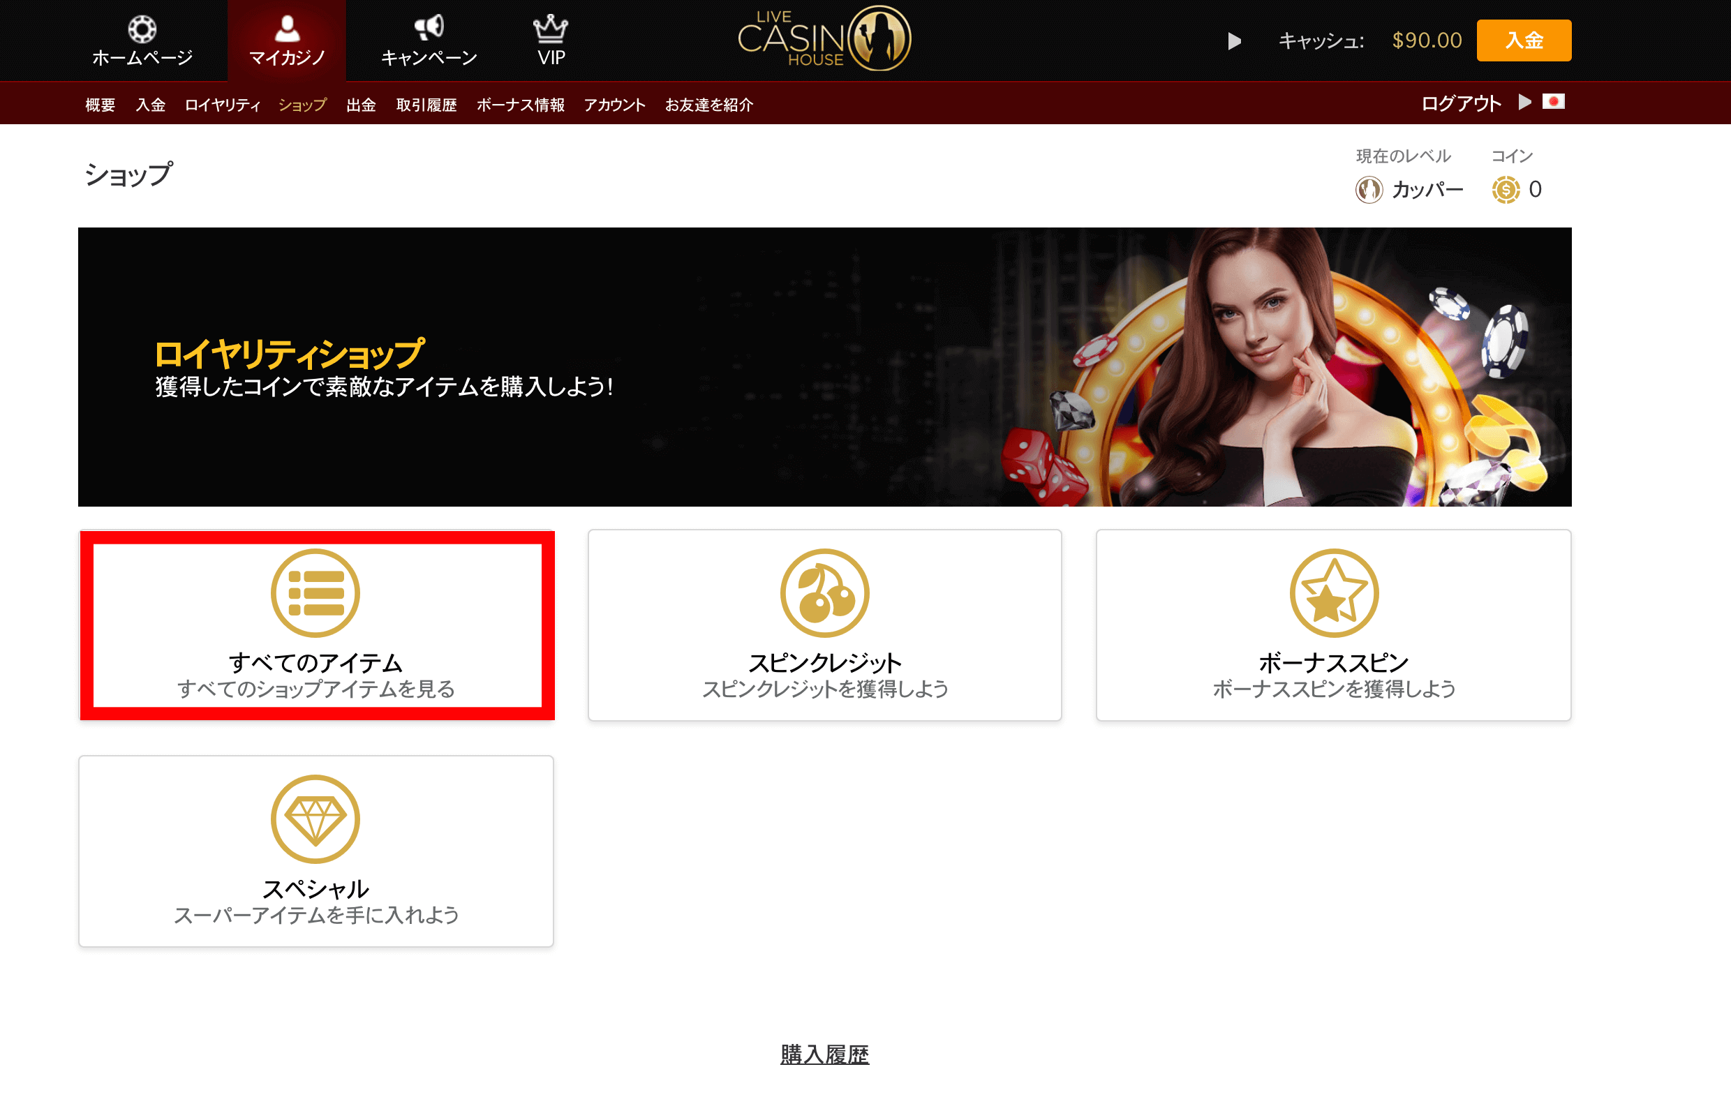The image size is (1731, 1097).
Task: Open the 購入履歴 link
Action: click(x=824, y=1054)
